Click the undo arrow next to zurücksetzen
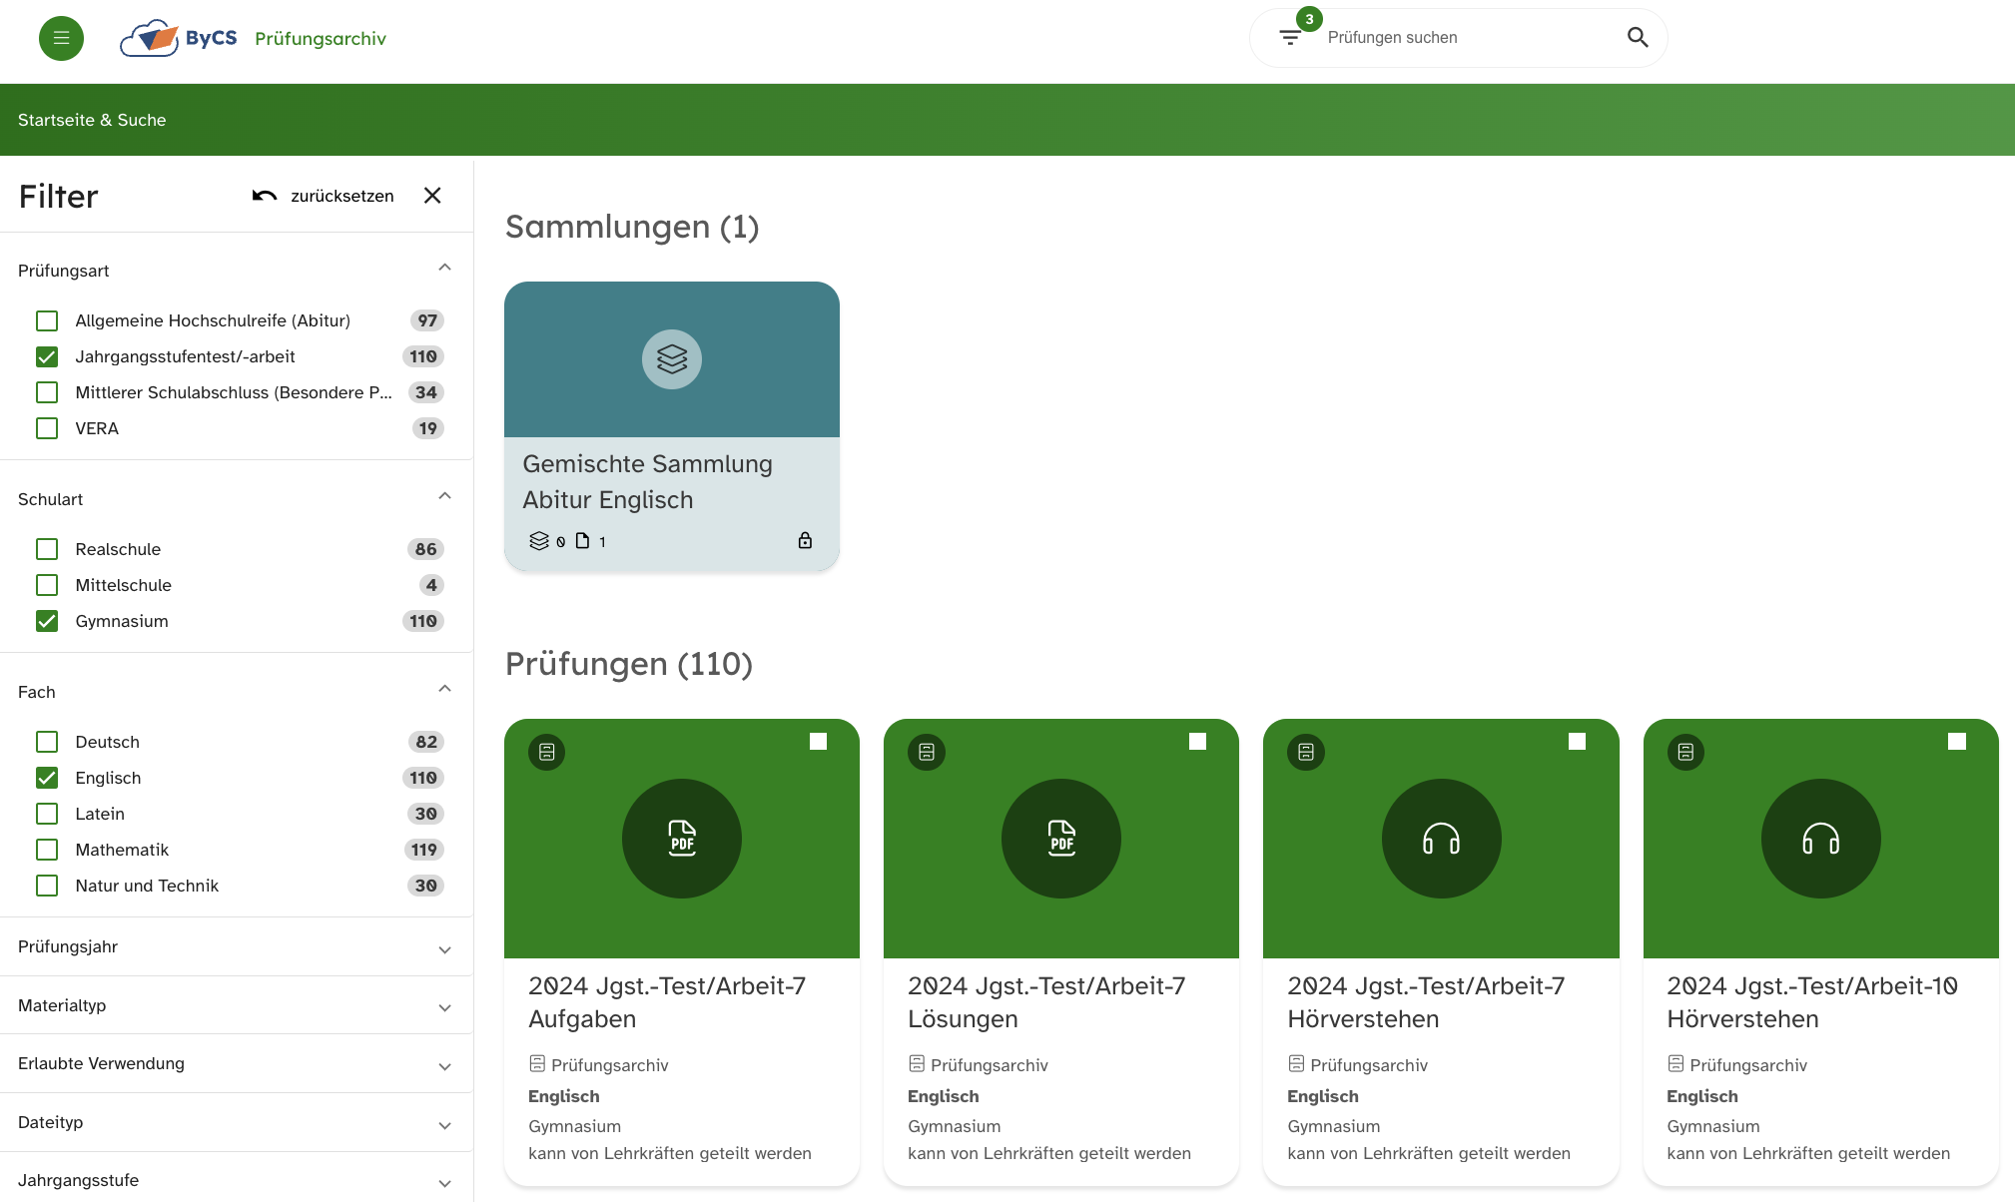 tap(264, 196)
